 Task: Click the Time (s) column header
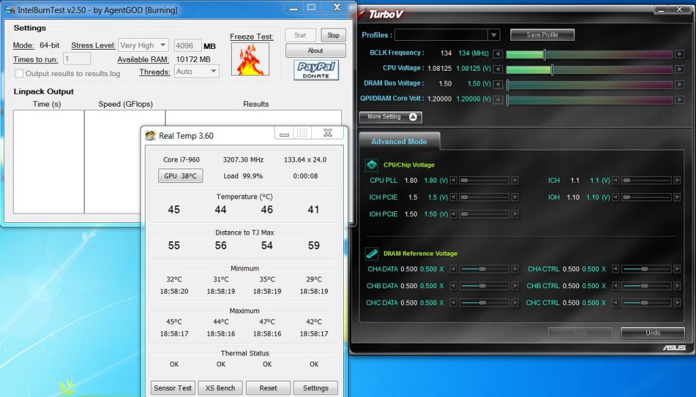[47, 104]
